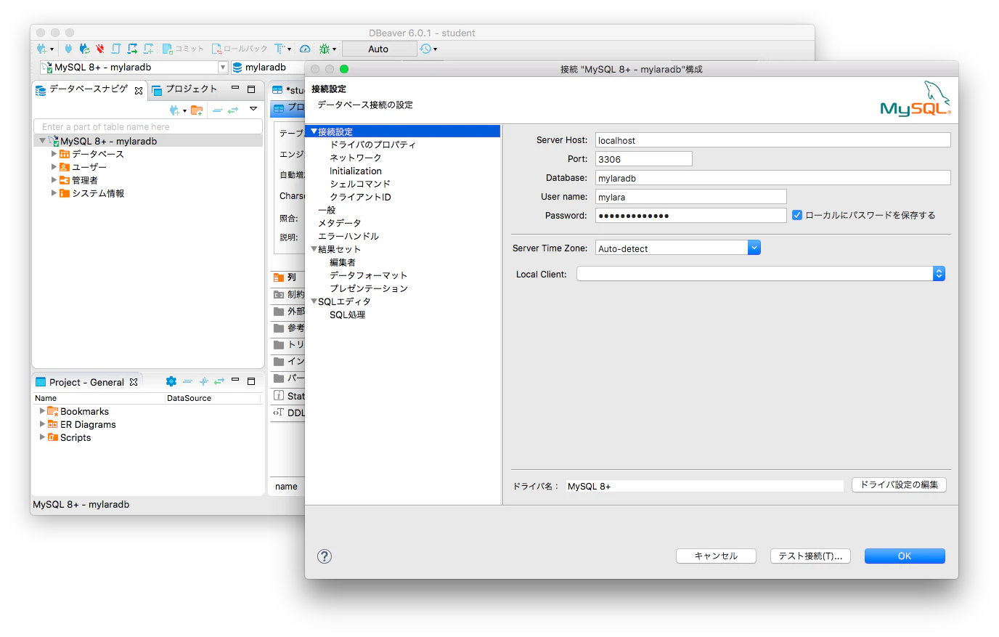
Task: Expand the 管理者 node in navigator
Action: tap(54, 180)
